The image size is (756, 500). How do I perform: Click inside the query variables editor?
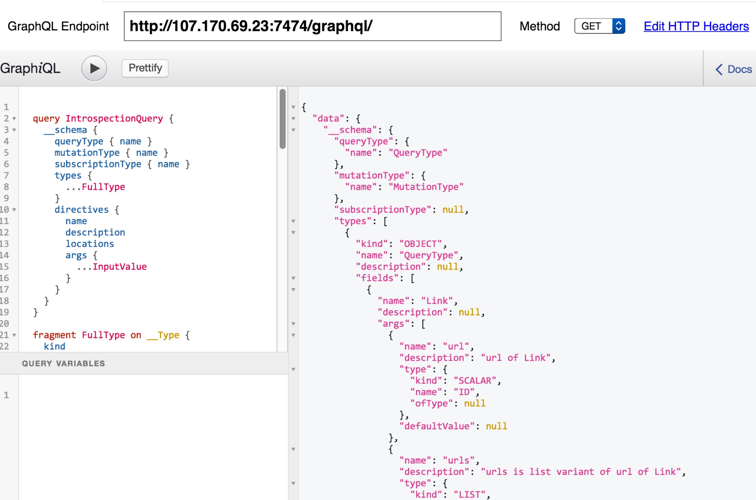[x=153, y=431]
